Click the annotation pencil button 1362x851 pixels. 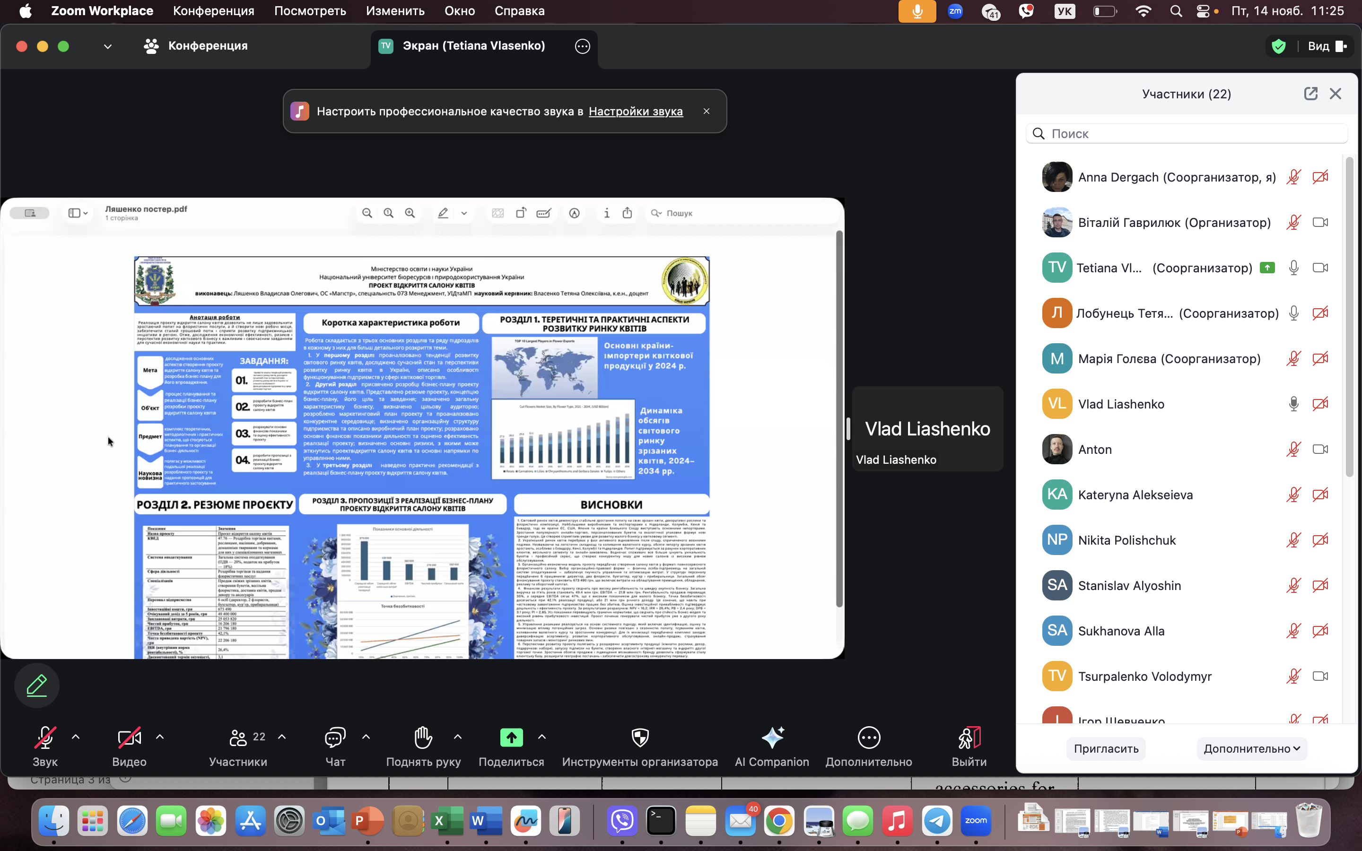(37, 686)
